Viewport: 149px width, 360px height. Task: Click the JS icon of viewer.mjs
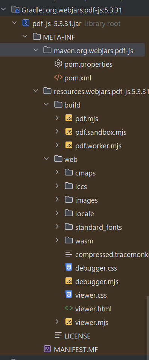tap(69, 322)
